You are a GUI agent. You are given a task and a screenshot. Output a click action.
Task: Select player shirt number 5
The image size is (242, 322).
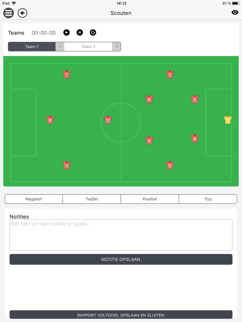[x=170, y=165]
